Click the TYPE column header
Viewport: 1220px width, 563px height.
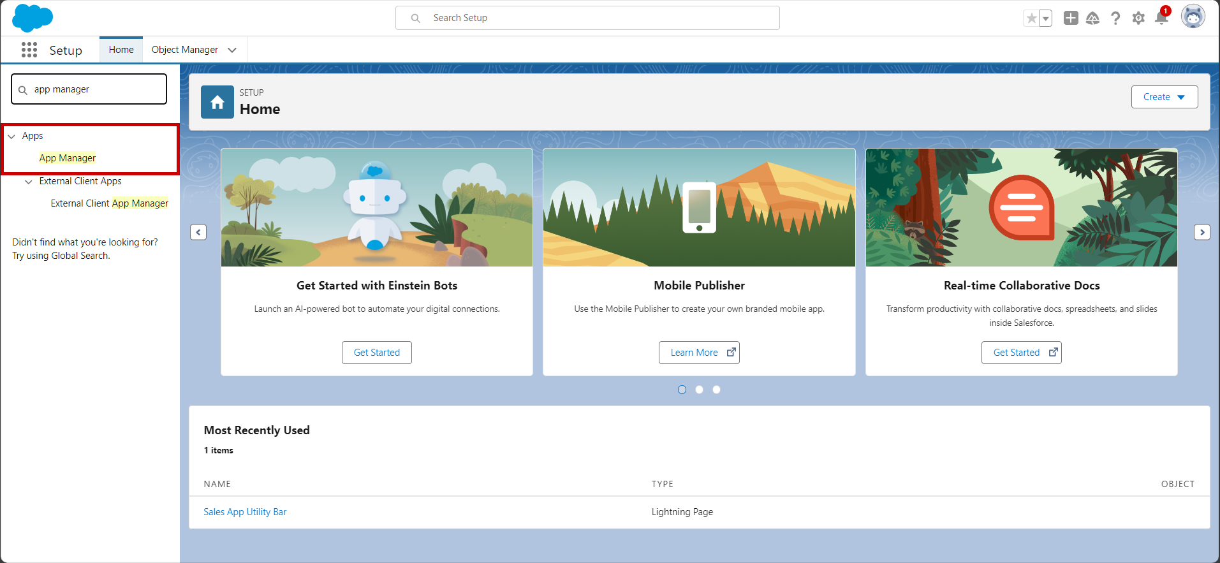click(x=663, y=484)
